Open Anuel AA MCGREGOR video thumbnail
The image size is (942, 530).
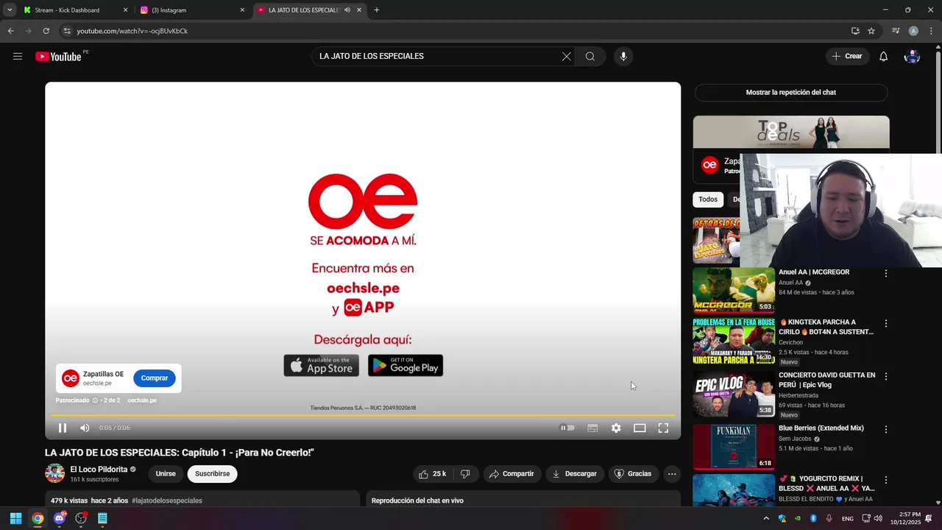[734, 291]
